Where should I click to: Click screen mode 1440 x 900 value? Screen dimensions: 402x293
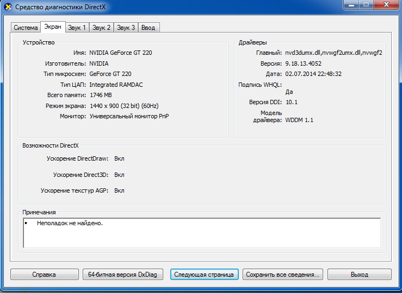point(124,106)
